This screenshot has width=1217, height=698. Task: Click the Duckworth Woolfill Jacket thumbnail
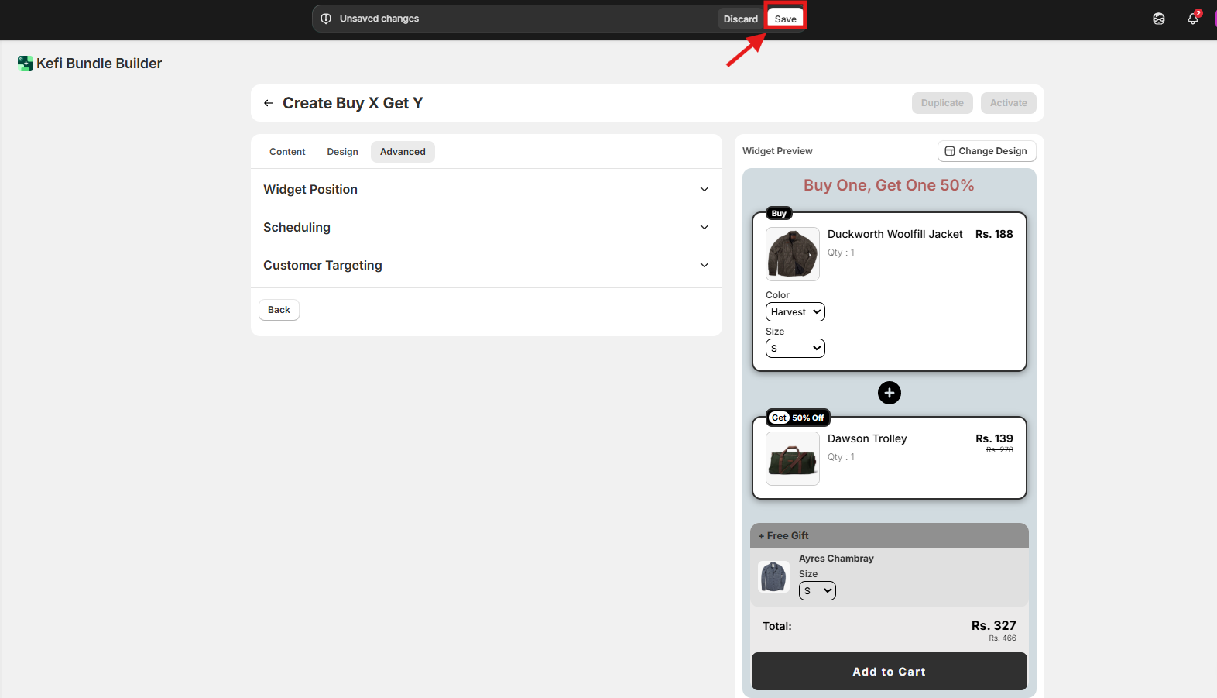pos(792,254)
